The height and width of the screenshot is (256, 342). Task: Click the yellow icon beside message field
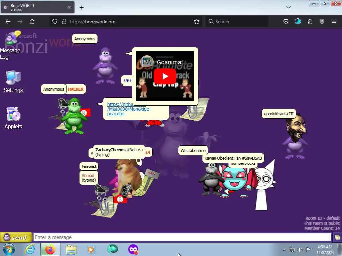point(337,237)
